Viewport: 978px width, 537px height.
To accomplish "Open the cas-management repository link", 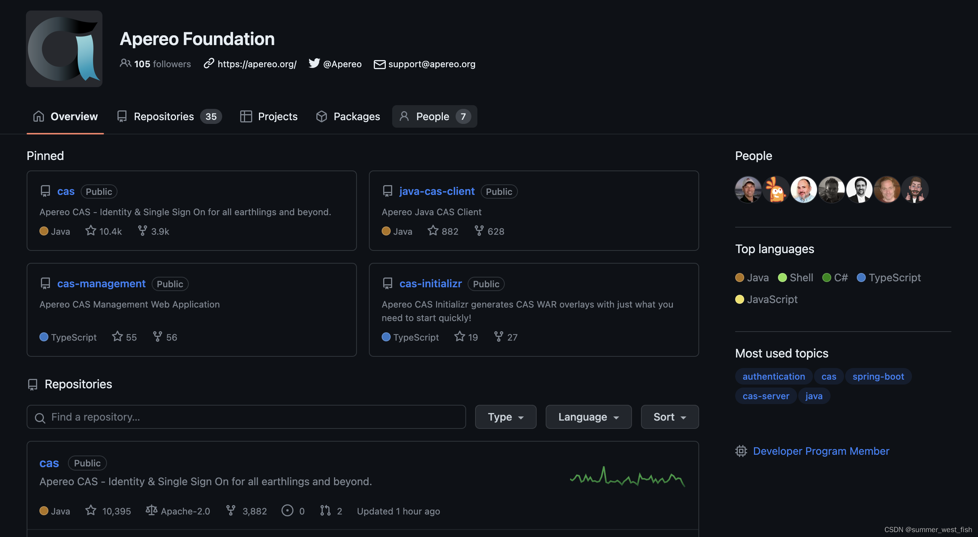I will point(101,284).
